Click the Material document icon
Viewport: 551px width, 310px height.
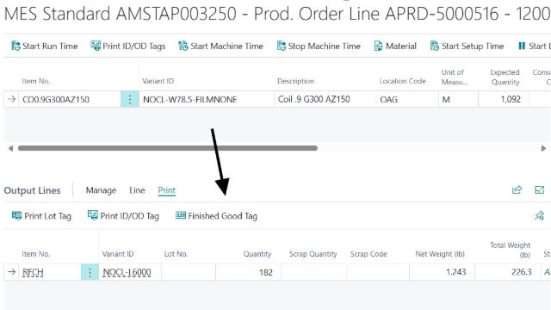pyautogui.click(x=378, y=46)
